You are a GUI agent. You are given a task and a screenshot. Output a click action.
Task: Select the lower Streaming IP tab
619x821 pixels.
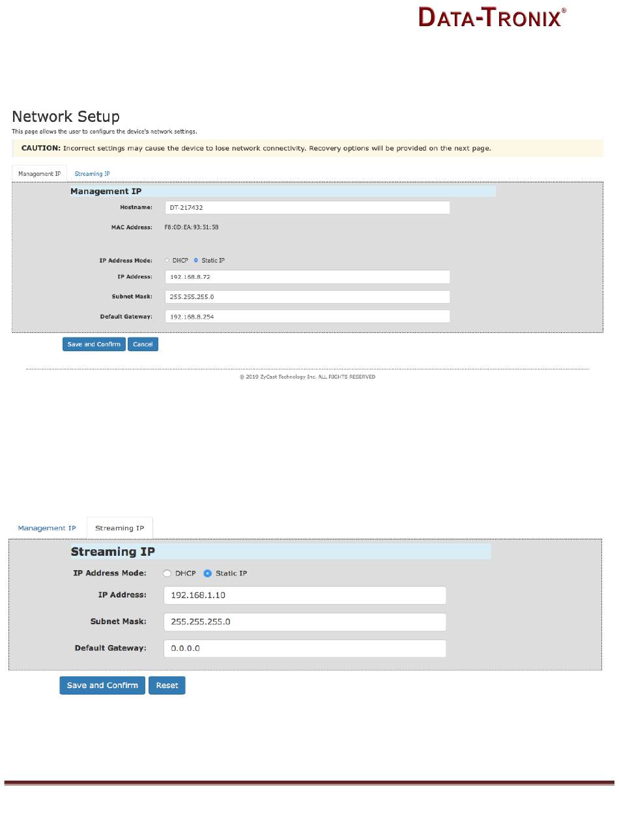[x=119, y=528]
